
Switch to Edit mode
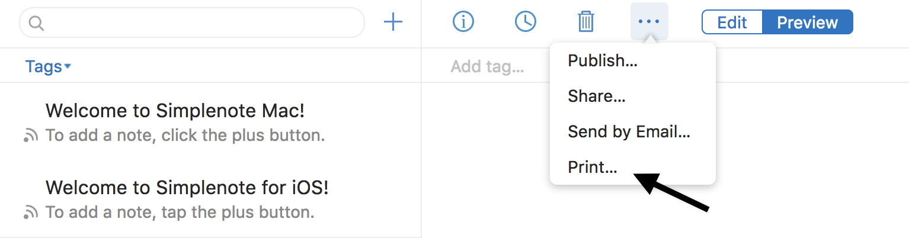coord(732,22)
